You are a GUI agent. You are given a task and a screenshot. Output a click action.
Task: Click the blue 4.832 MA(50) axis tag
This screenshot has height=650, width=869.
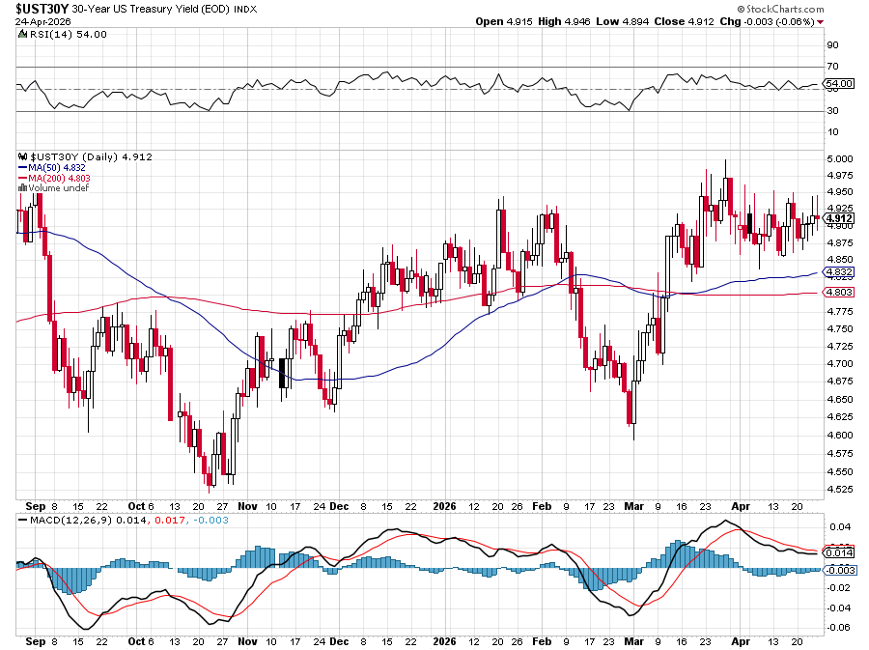(837, 273)
